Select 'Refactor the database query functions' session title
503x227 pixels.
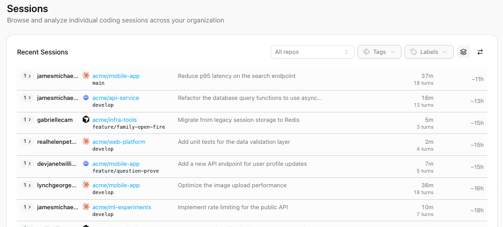[250, 98]
